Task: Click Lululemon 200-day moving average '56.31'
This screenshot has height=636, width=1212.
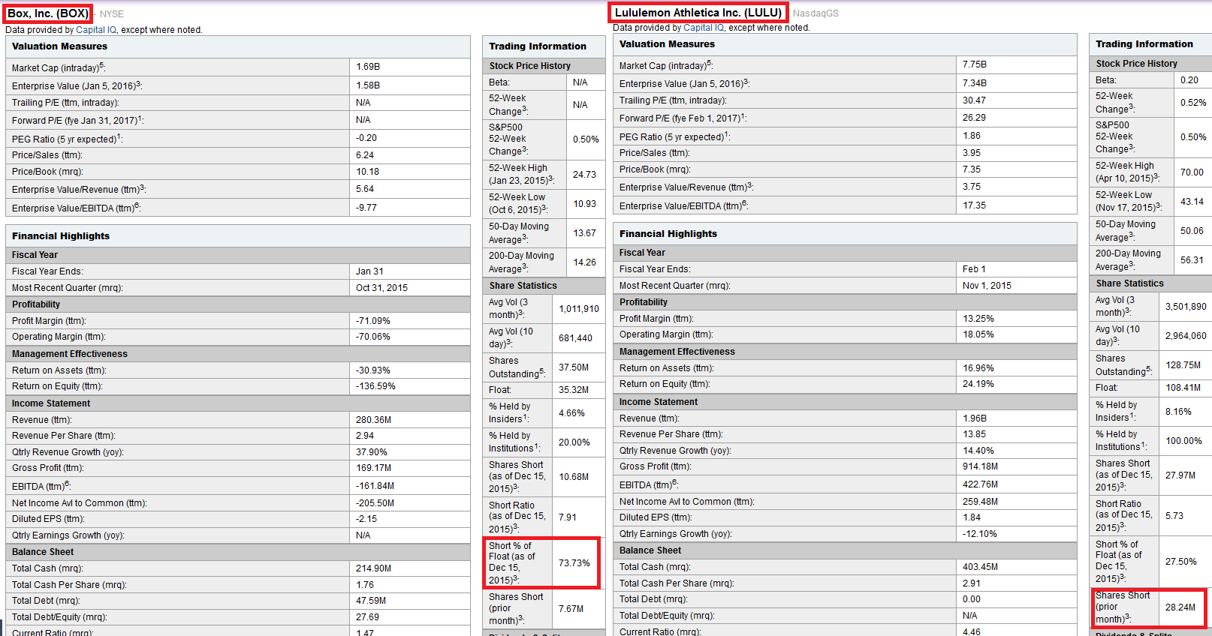Action: tap(1192, 260)
